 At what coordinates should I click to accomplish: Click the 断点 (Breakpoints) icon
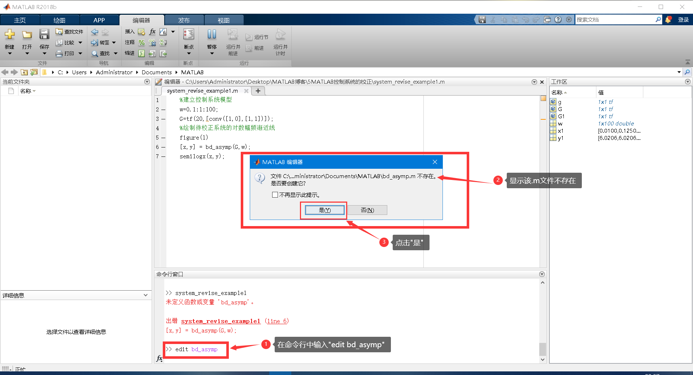pyautogui.click(x=189, y=35)
